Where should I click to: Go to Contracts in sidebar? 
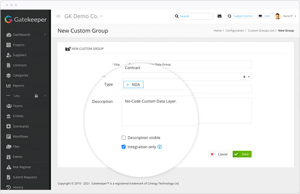tap(20, 65)
